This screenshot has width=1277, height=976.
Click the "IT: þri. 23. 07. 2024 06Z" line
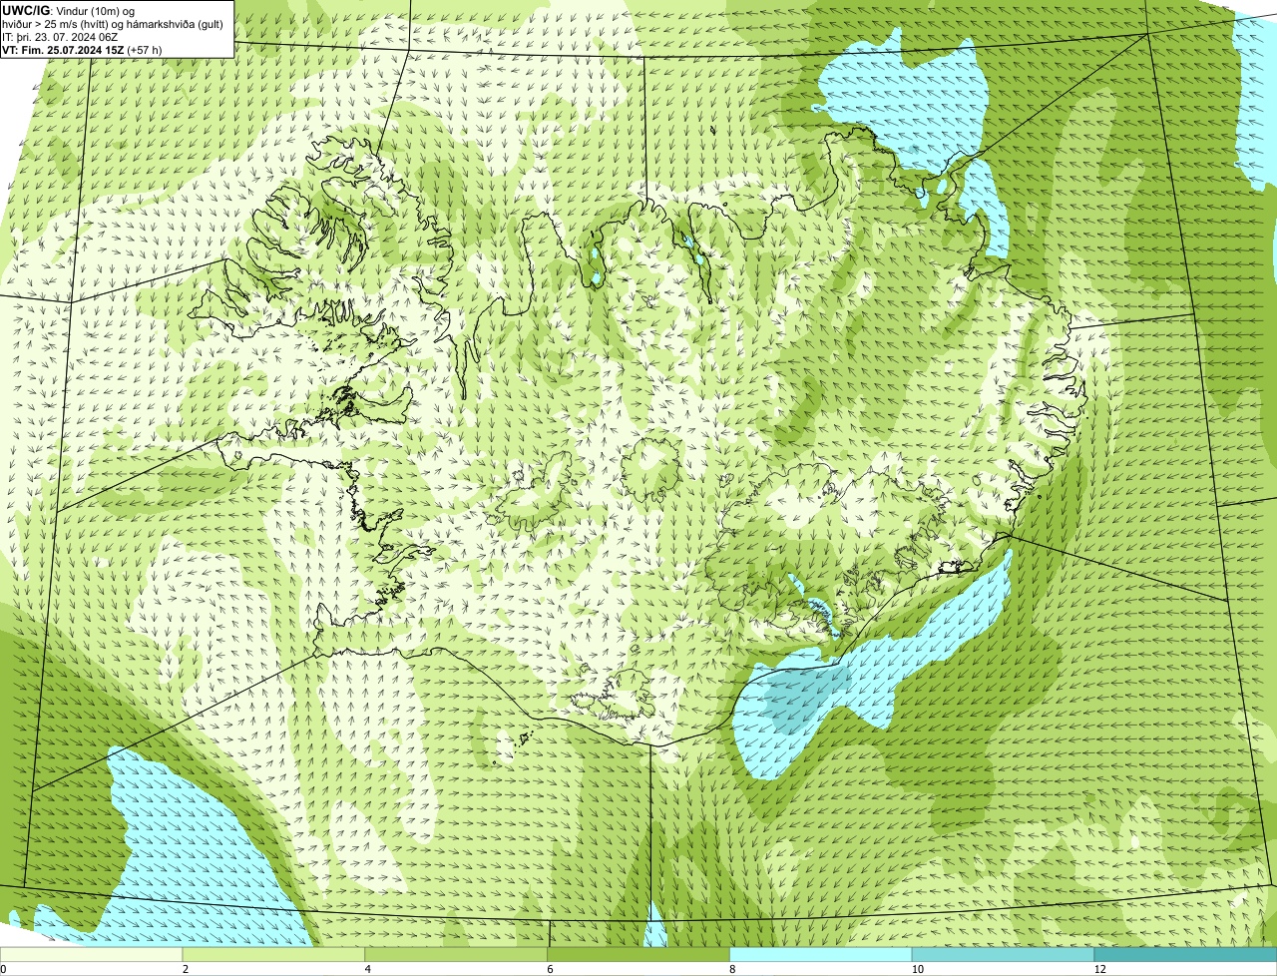tap(61, 36)
